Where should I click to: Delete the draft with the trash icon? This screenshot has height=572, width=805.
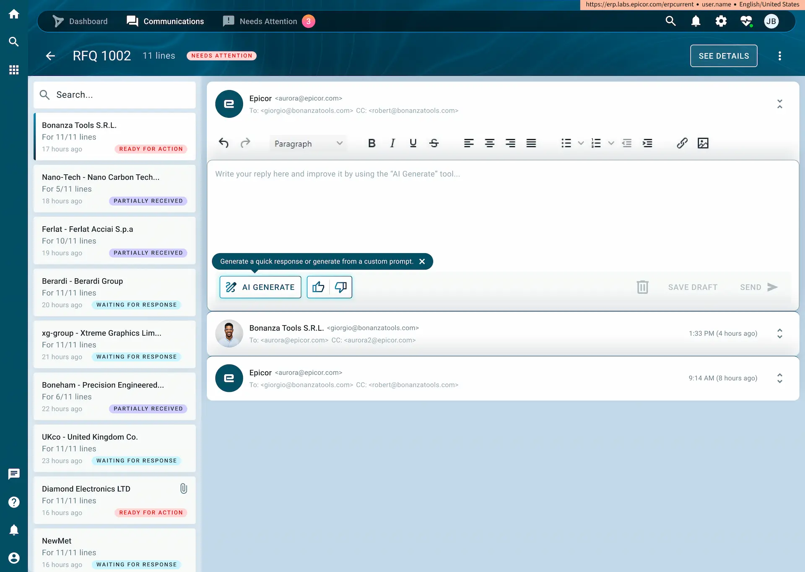point(642,287)
